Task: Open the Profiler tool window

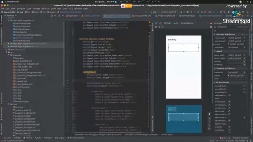Action: click(x=48, y=138)
